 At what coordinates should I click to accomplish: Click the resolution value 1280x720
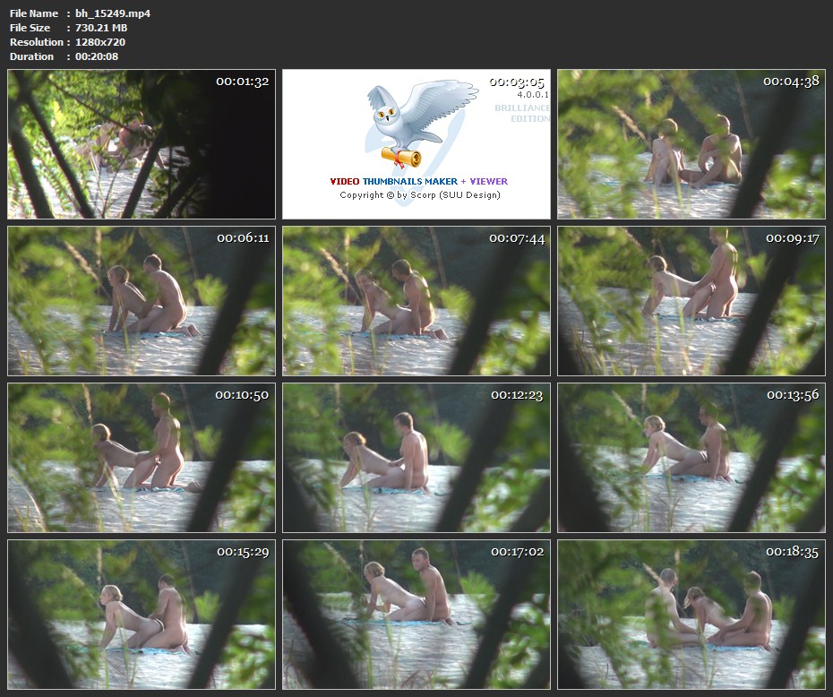click(100, 42)
